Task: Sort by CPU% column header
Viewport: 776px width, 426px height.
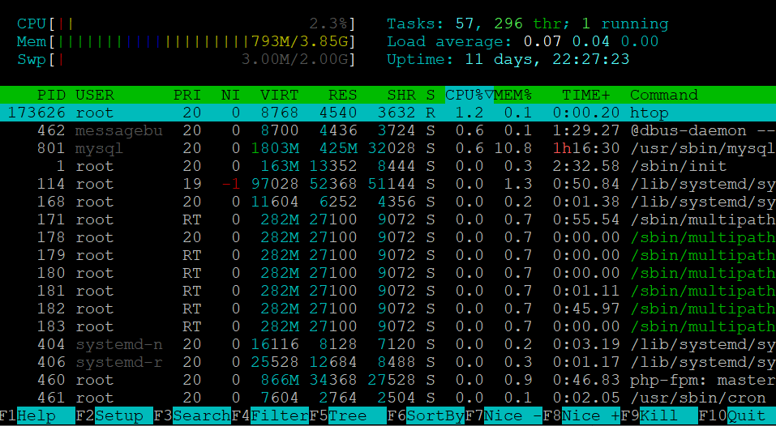Action: [x=468, y=95]
